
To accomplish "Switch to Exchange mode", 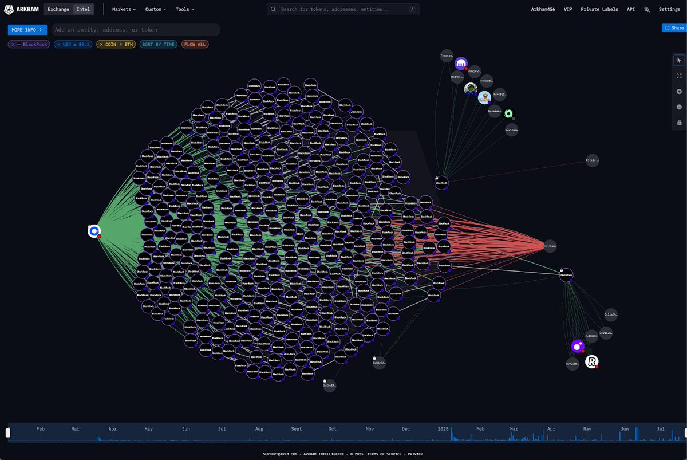I will coord(58,9).
